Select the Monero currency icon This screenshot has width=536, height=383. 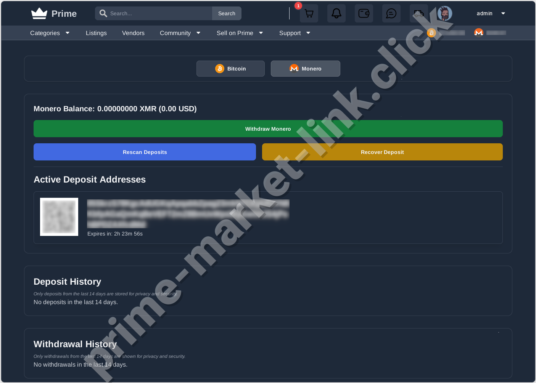[x=294, y=68]
